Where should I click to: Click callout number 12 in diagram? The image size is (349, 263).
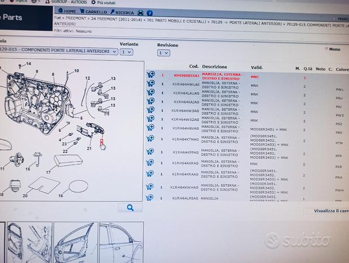click(88, 78)
